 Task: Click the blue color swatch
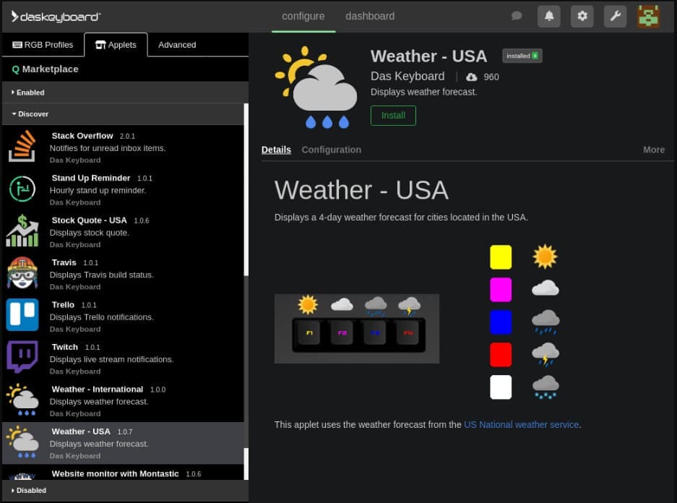(501, 322)
